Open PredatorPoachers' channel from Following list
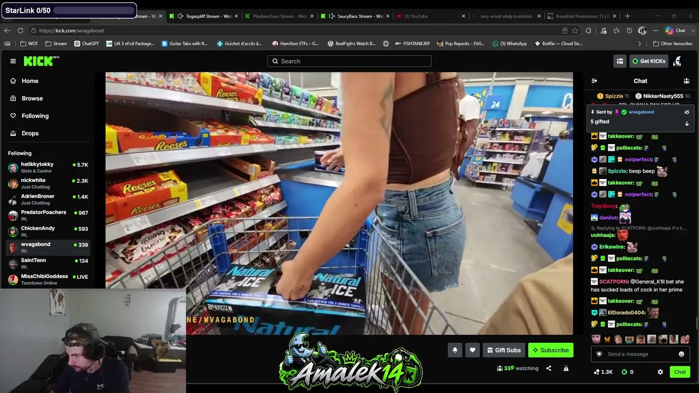 pyautogui.click(x=48, y=216)
